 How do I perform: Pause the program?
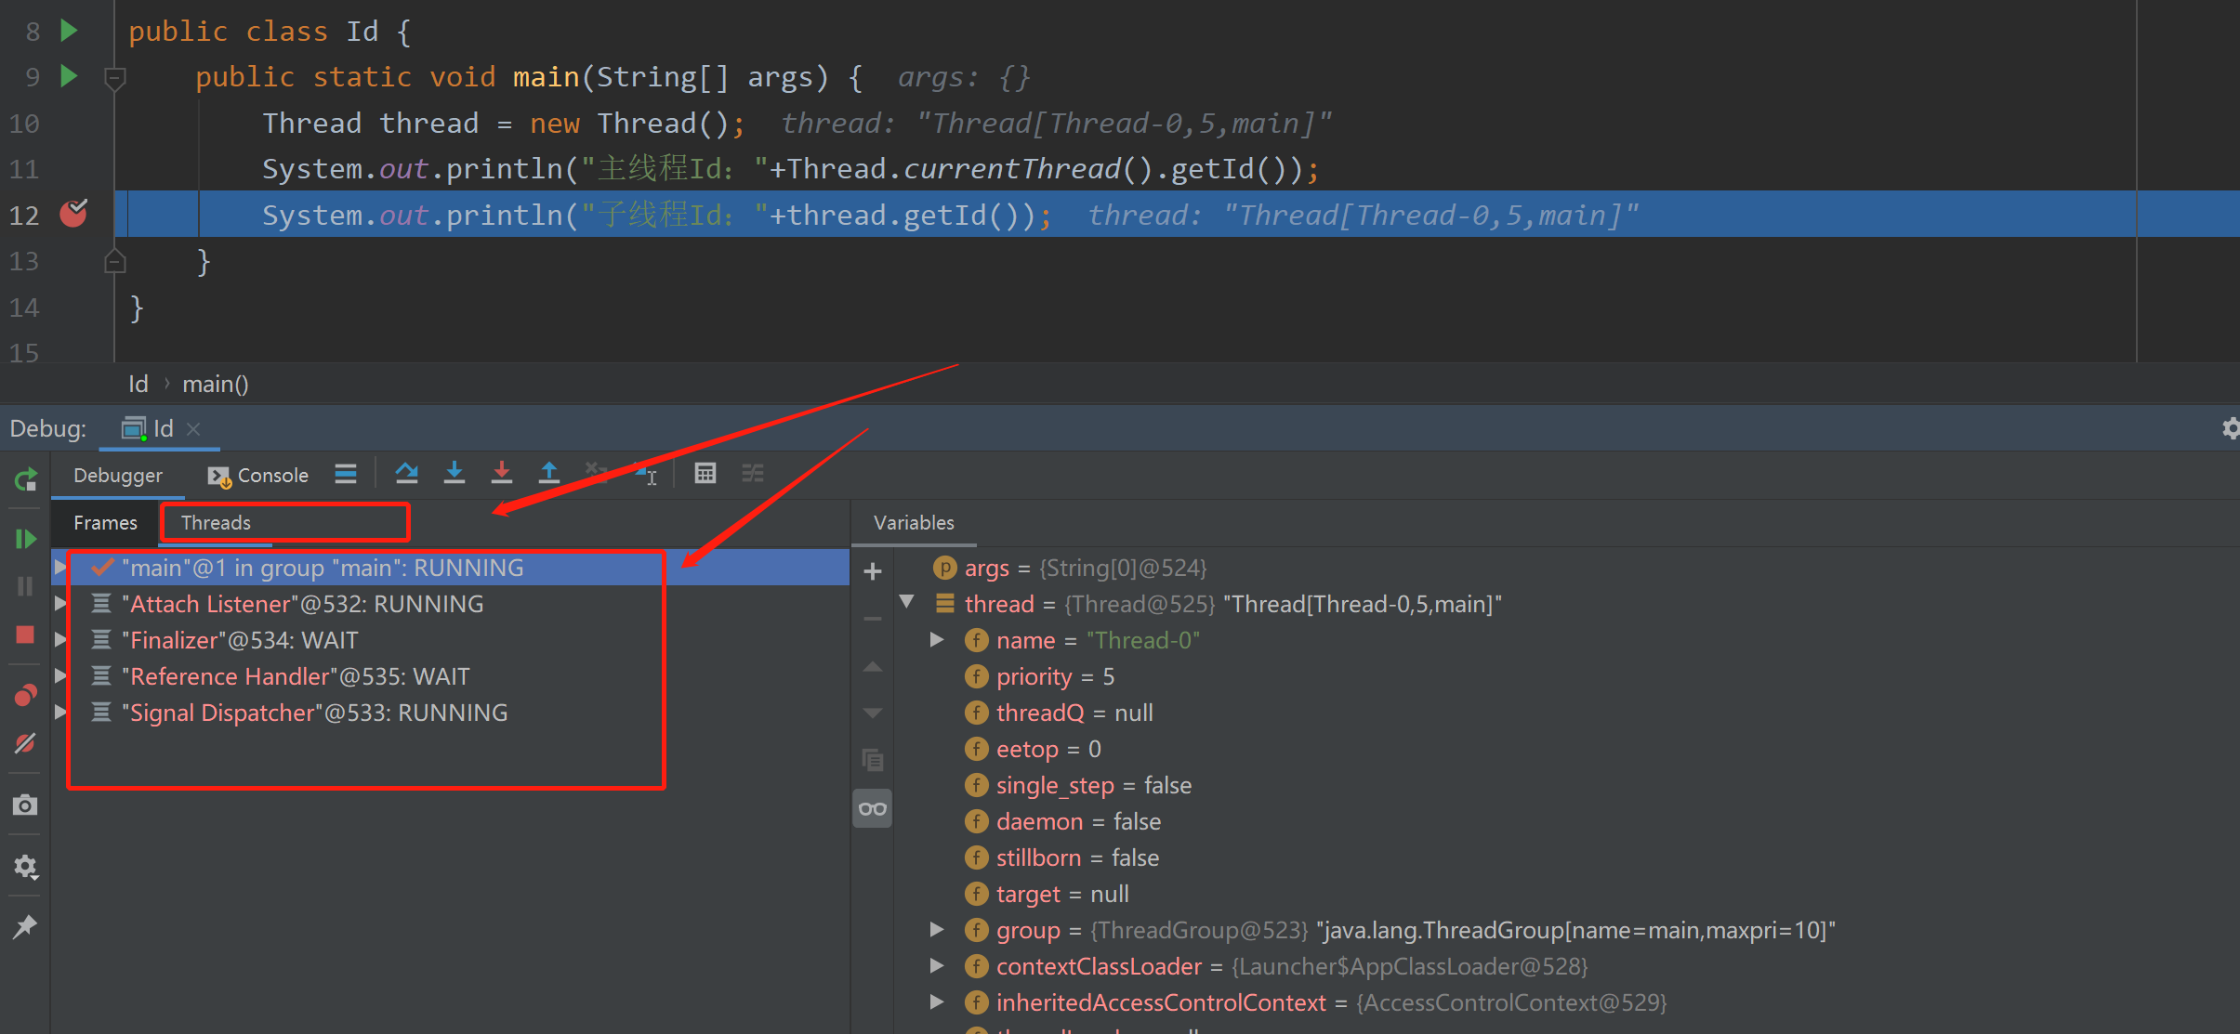point(26,586)
